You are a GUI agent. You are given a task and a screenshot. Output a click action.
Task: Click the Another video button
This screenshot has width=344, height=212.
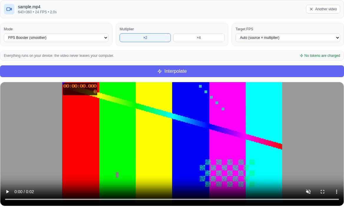(x=323, y=9)
